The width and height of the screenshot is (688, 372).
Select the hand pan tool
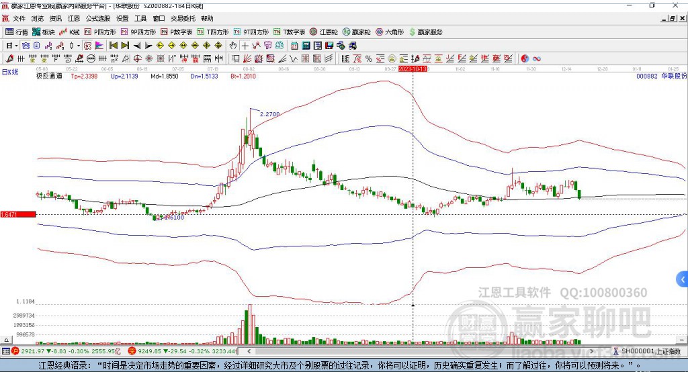pos(233,46)
